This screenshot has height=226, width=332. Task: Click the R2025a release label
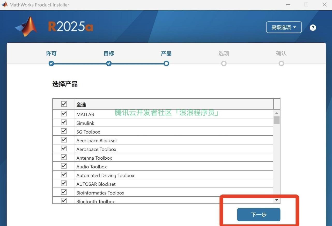pyautogui.click(x=71, y=26)
